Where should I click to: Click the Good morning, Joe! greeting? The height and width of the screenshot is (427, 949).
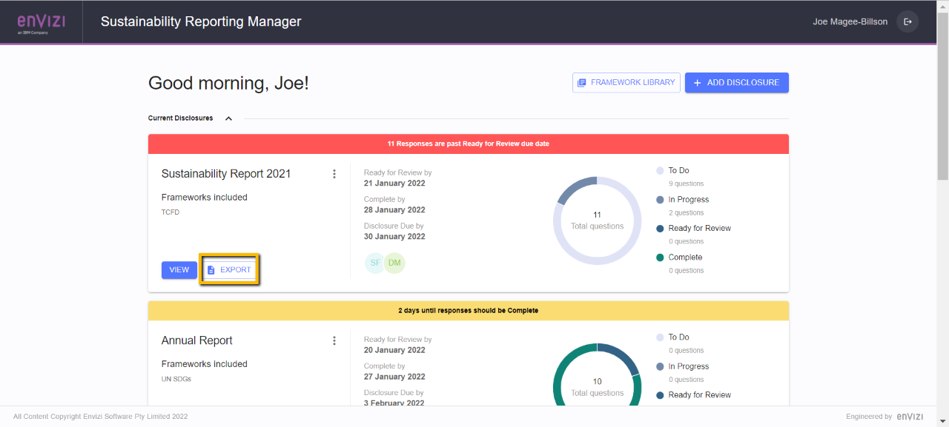(x=228, y=83)
